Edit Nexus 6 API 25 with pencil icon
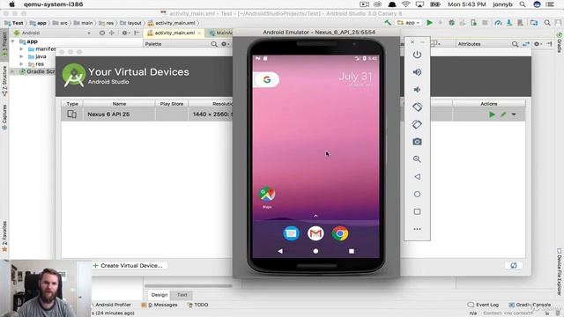 click(503, 114)
